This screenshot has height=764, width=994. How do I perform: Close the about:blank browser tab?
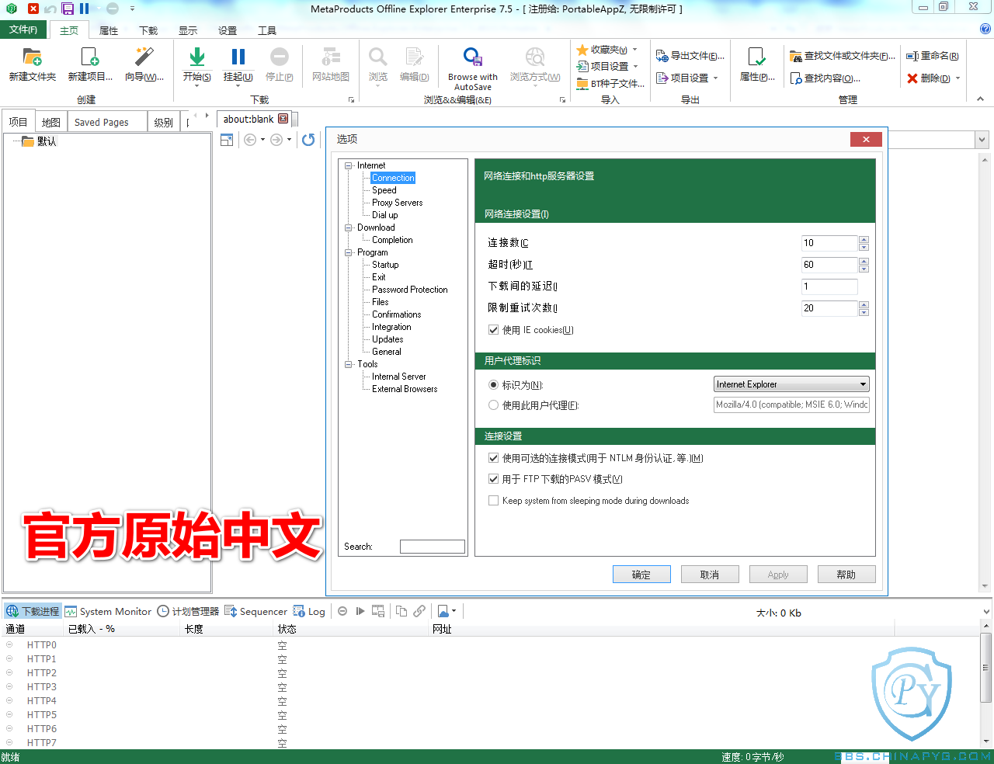(283, 119)
